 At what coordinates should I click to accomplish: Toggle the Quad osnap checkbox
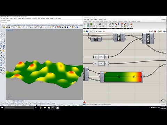coord(32,103)
